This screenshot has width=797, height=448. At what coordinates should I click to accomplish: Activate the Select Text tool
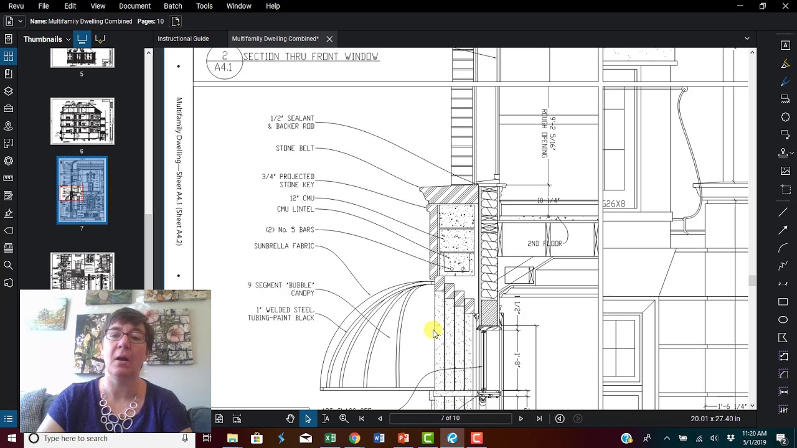pyautogui.click(x=326, y=419)
